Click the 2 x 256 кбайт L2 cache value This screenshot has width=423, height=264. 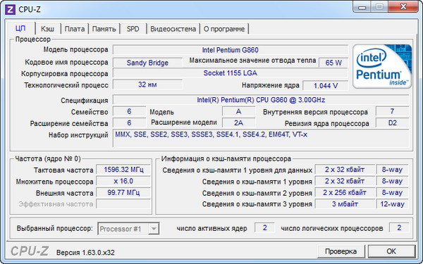point(345,193)
